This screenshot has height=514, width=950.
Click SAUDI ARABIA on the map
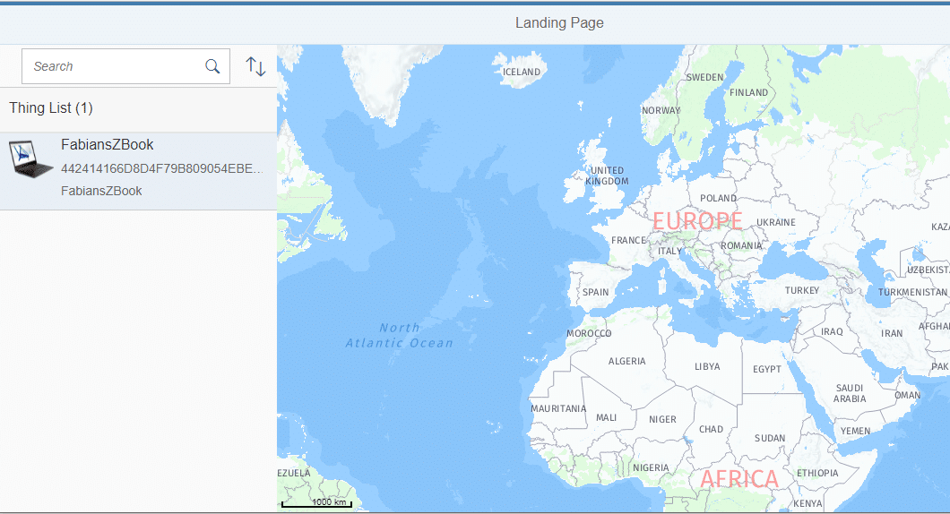click(850, 393)
